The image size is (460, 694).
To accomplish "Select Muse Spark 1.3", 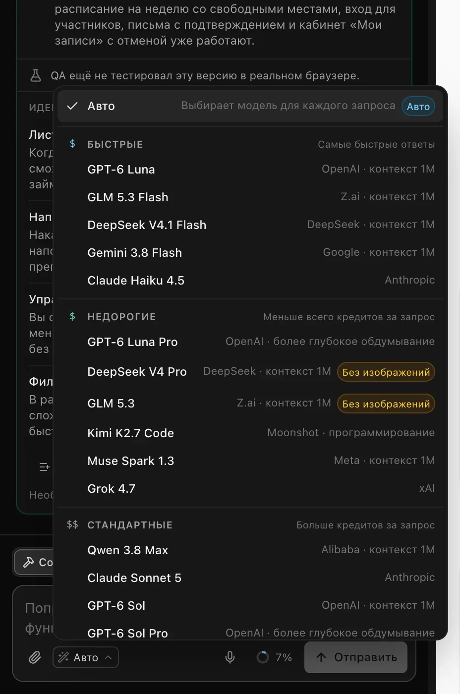I will click(x=250, y=461).
